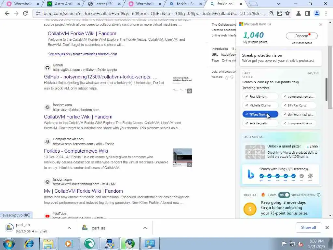
Task: Click the forward navigation arrow
Action: coord(16,13)
